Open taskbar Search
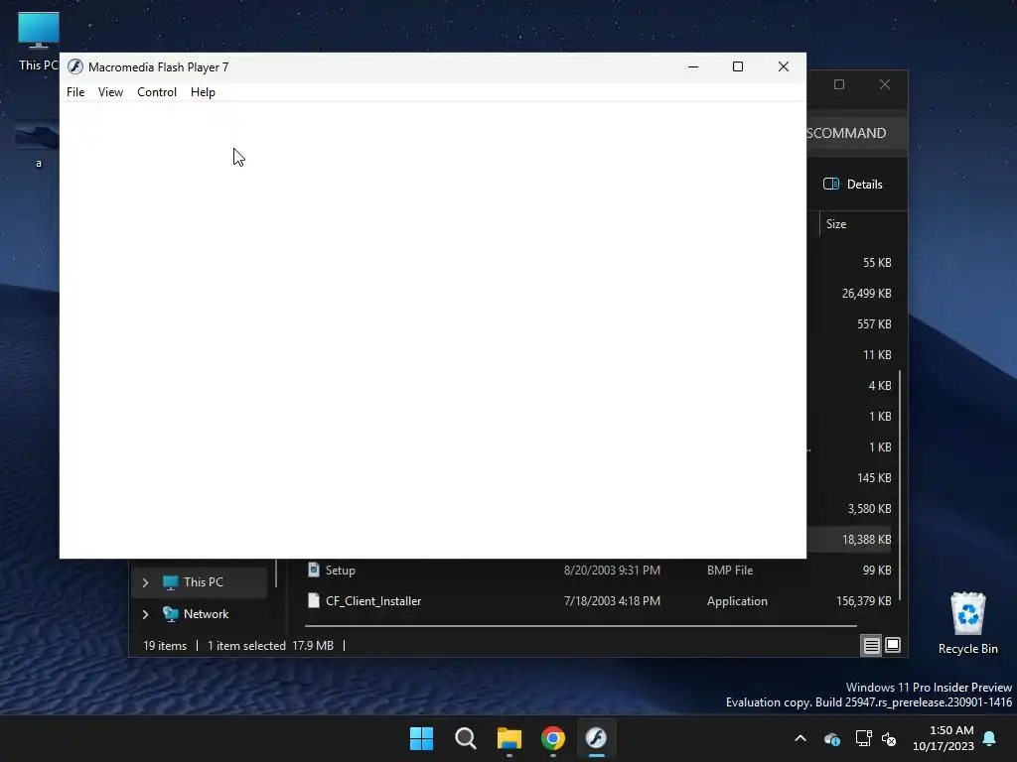This screenshot has height=762, width=1017. pyautogui.click(x=465, y=738)
